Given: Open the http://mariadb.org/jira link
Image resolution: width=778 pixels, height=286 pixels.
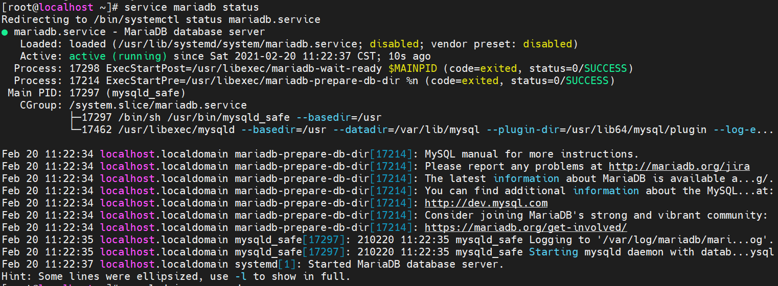Looking at the screenshot, I should point(679,166).
